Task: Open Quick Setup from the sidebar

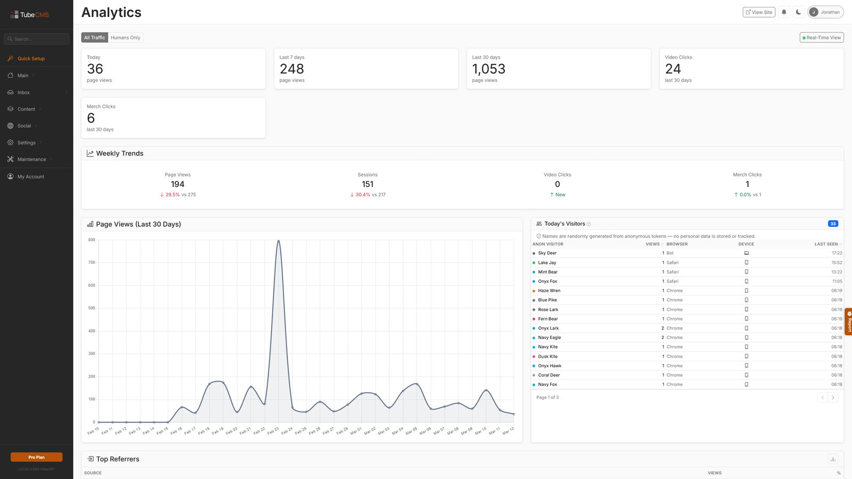Action: click(30, 58)
